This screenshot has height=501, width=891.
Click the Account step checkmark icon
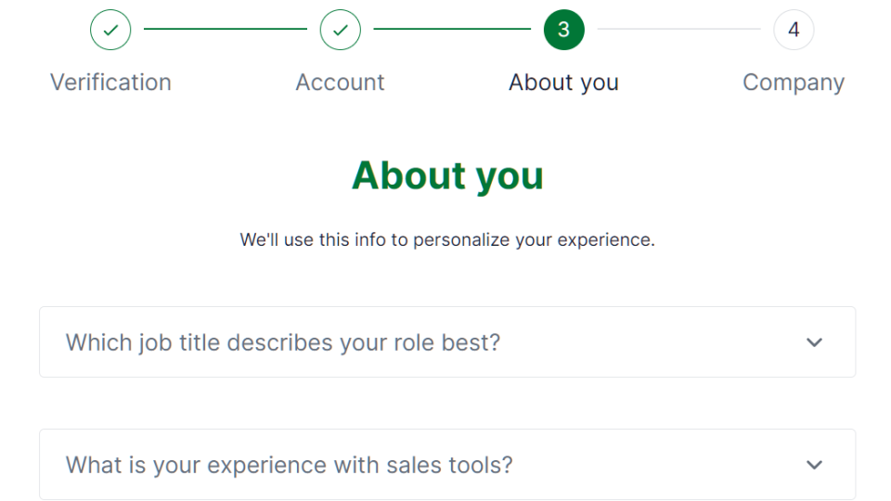click(340, 30)
